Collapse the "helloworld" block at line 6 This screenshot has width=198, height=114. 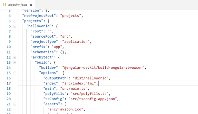tap(15, 26)
